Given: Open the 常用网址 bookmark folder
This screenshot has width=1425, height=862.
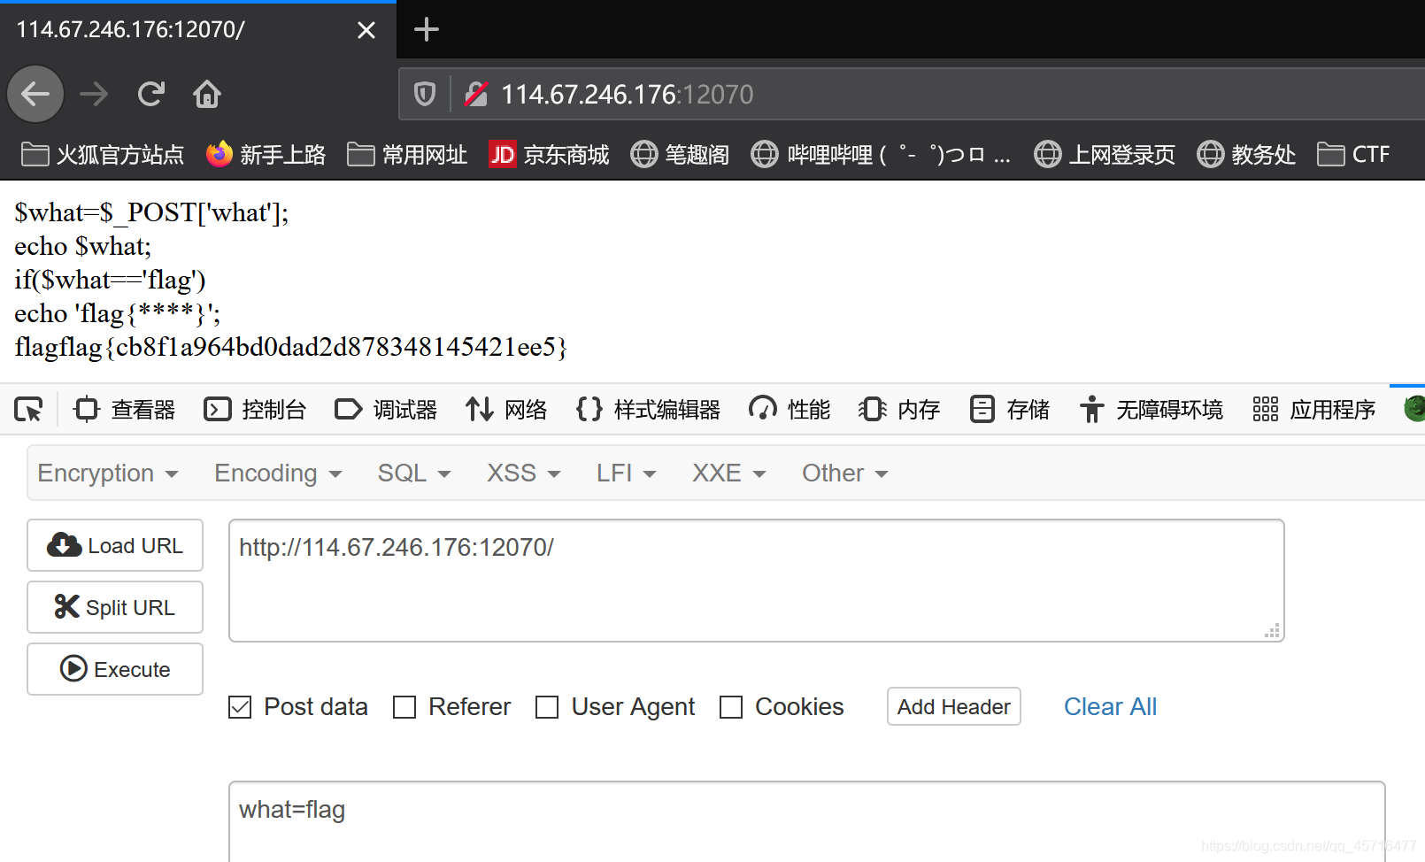Looking at the screenshot, I should click(x=407, y=155).
